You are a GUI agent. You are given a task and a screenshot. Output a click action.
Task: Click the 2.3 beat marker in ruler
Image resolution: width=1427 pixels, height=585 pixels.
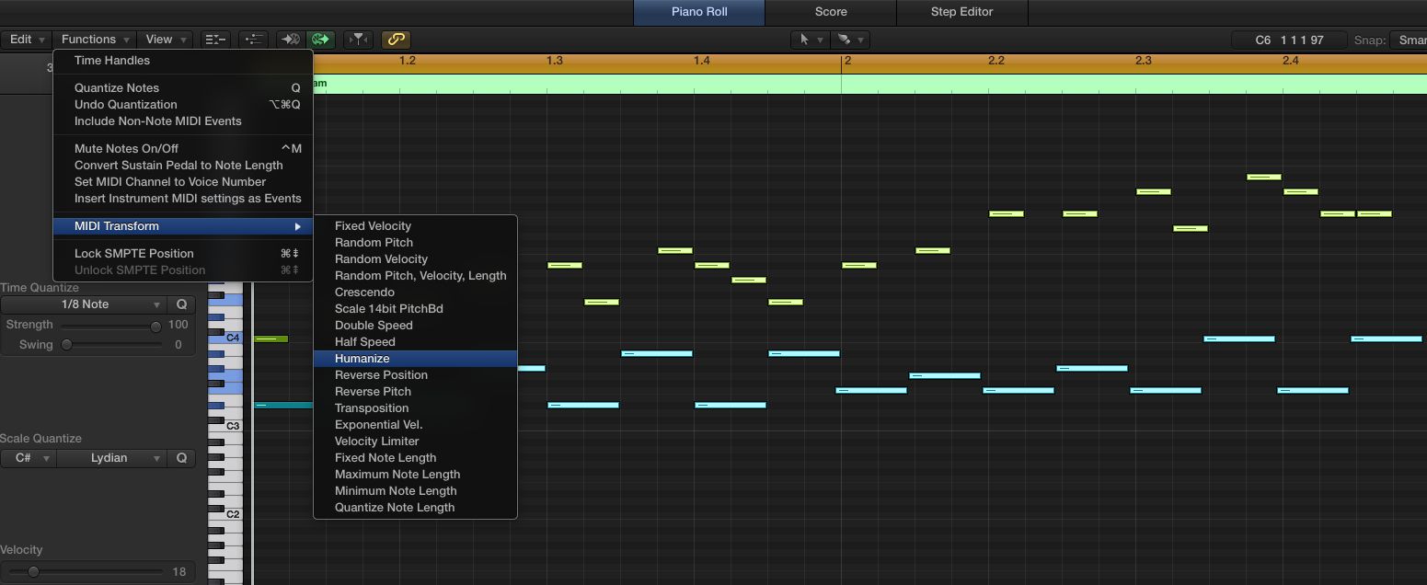pyautogui.click(x=1144, y=61)
